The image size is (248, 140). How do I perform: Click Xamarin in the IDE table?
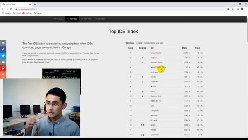154,115
